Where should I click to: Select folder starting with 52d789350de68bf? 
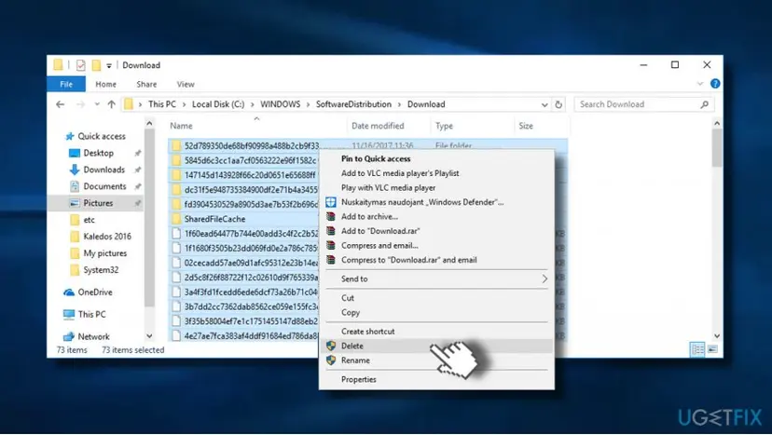click(251, 145)
